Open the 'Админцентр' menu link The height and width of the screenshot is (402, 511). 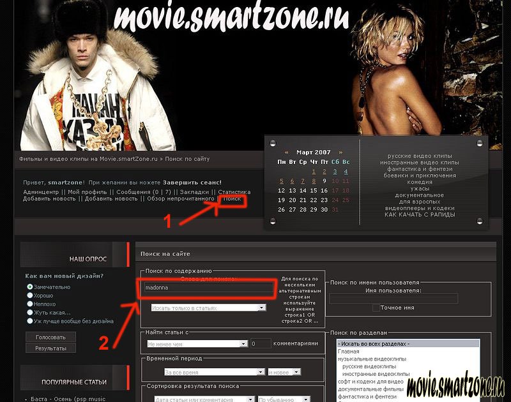coord(41,191)
